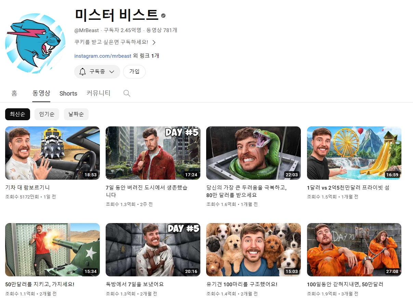Click the 조회수 1.3억회 • 2주 전 line
Viewport: 413px width, 303px height.
point(129,204)
